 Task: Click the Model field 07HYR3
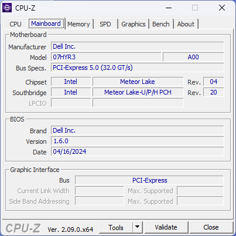(106, 57)
